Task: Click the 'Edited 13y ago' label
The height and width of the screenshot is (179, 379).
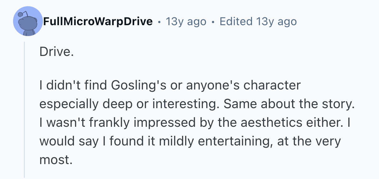Action: coord(258,21)
